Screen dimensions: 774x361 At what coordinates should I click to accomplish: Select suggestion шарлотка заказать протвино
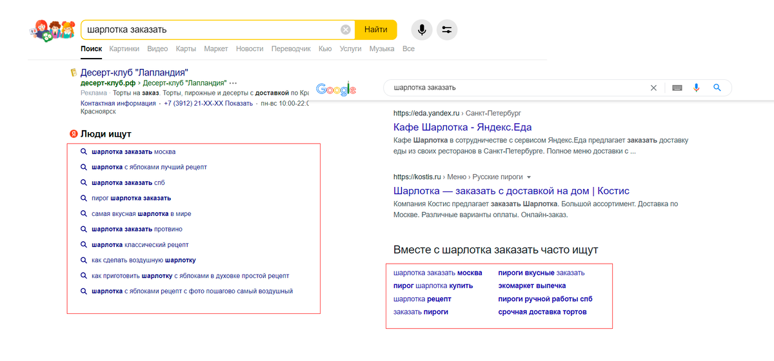pos(137,229)
